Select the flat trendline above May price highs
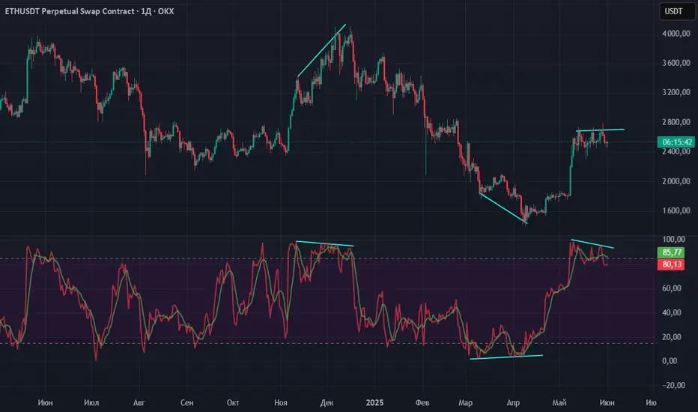This screenshot has width=698, height=412. pyautogui.click(x=600, y=130)
